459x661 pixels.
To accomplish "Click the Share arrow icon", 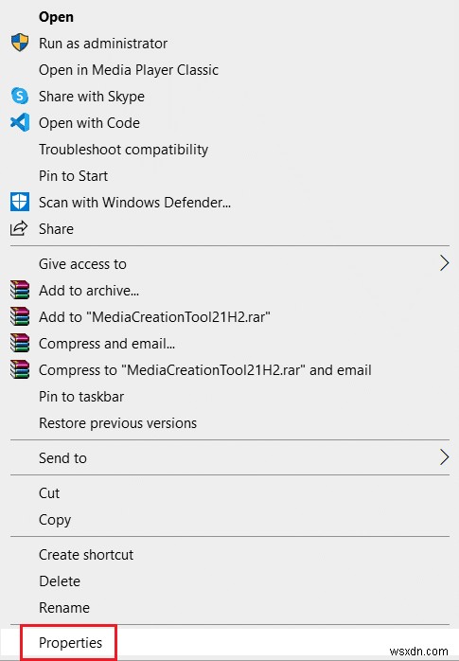I will pos(19,228).
